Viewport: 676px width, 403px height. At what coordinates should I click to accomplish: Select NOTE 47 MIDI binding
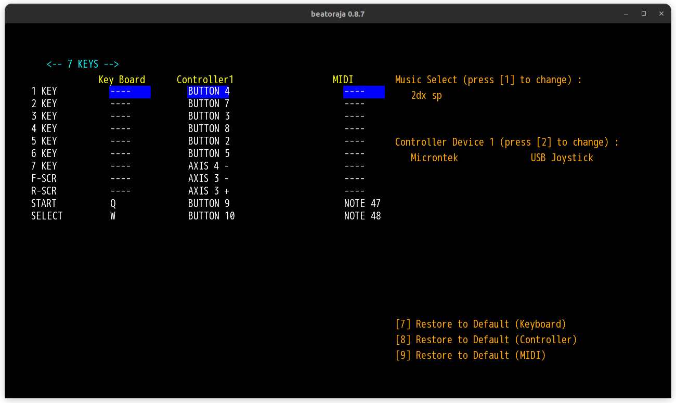click(362, 204)
